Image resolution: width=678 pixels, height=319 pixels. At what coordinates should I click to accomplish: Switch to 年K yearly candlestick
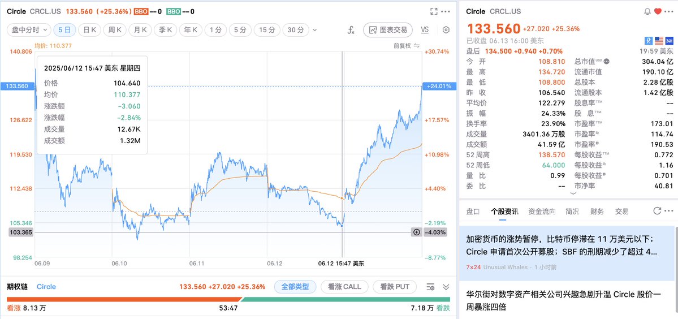pyautogui.click(x=191, y=30)
